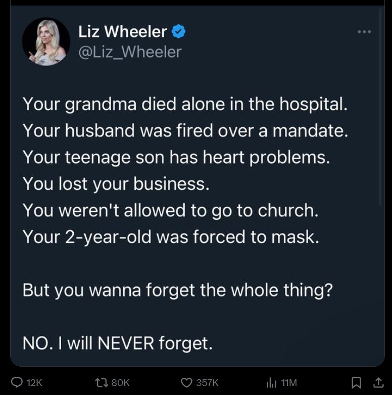Visit the Liz Wheeler display name link
The width and height of the screenshot is (392, 395).
pyautogui.click(x=123, y=31)
